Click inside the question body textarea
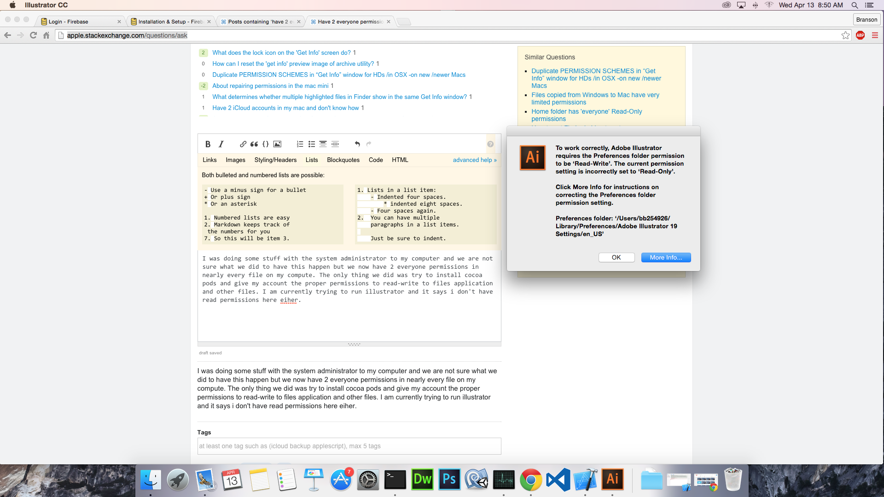This screenshot has height=497, width=884. (x=349, y=296)
